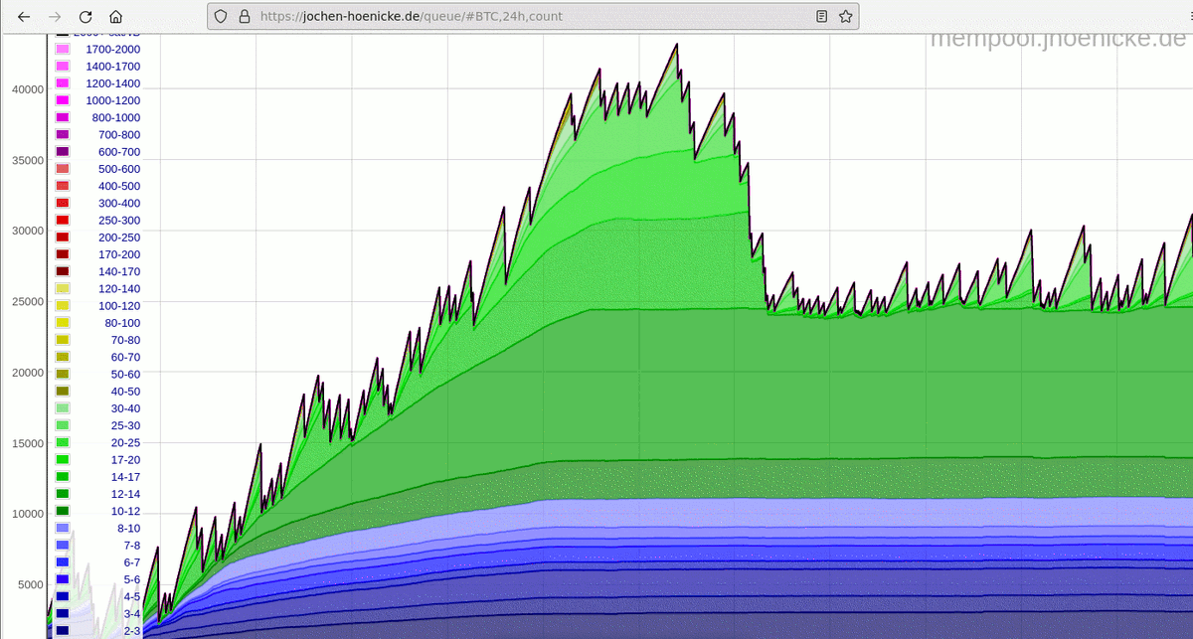
Task: Toggle reader view icon in address bar
Action: (821, 17)
